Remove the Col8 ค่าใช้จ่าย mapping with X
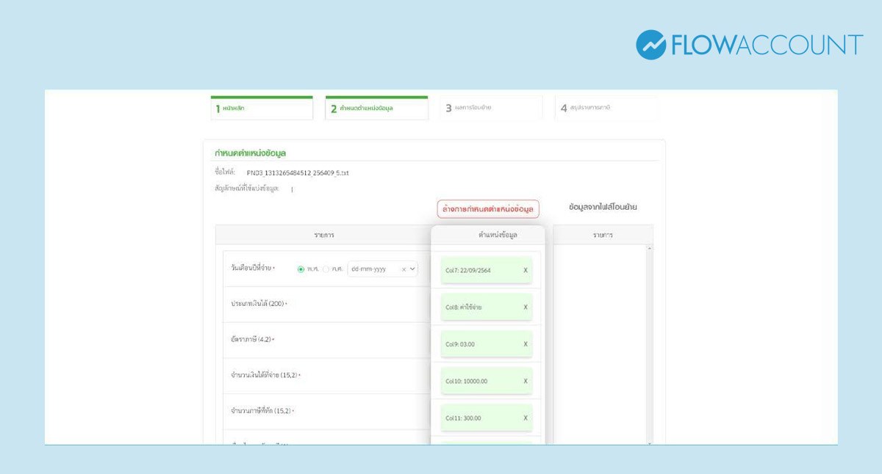This screenshot has width=882, height=474. 525,307
